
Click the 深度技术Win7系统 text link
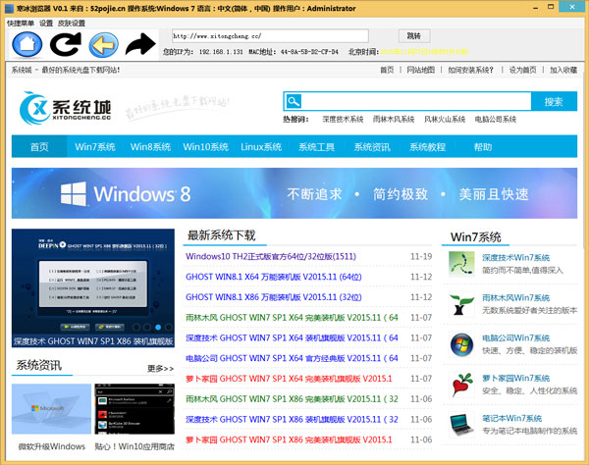pos(515,257)
